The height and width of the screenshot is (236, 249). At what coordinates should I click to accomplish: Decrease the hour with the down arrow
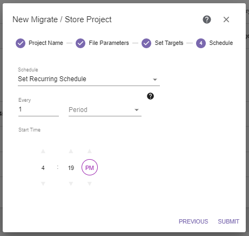pyautogui.click(x=43, y=183)
